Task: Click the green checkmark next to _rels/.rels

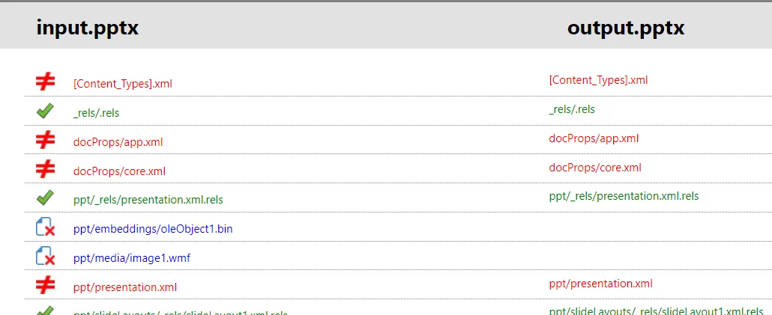Action: click(45, 111)
